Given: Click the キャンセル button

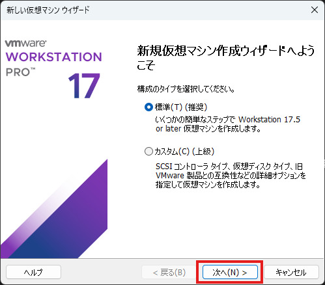Looking at the screenshot, I should pyautogui.click(x=291, y=272).
